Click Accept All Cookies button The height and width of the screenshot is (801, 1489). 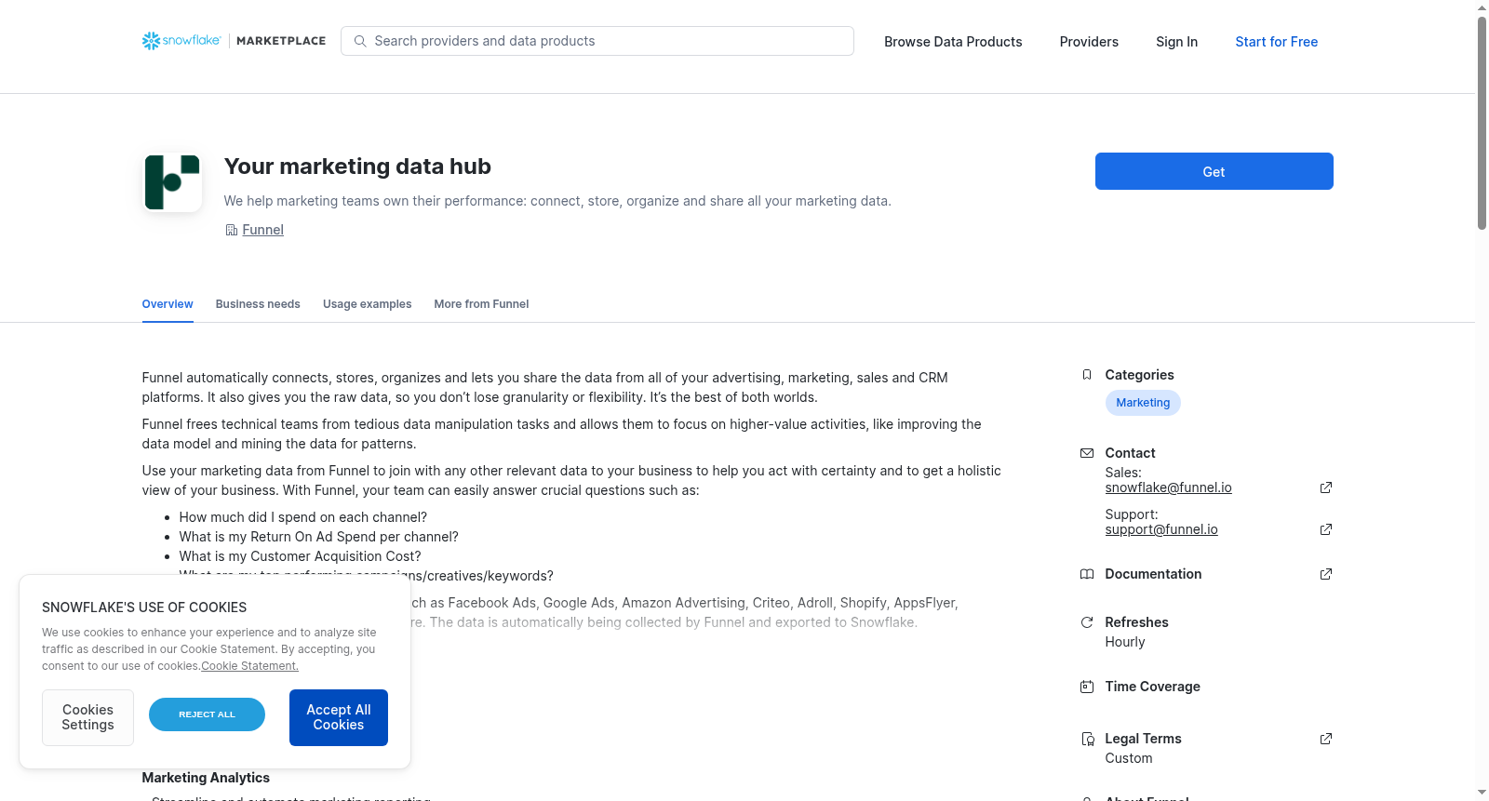pyautogui.click(x=339, y=717)
